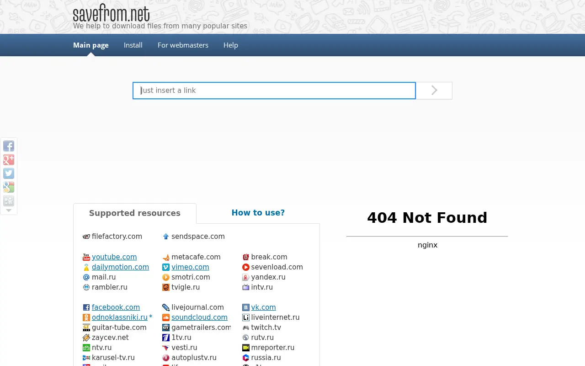Screen dimensions: 585x366
Task: Click the odnoklassniki.ru icon
Action: [x=86, y=318]
